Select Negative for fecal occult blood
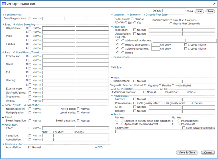Image resolution: width=218 pixels, height=159 pixels. coord(145,86)
